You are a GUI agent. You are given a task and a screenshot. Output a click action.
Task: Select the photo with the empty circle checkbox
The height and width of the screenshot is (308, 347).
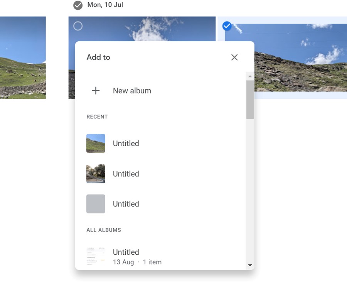coord(78,26)
